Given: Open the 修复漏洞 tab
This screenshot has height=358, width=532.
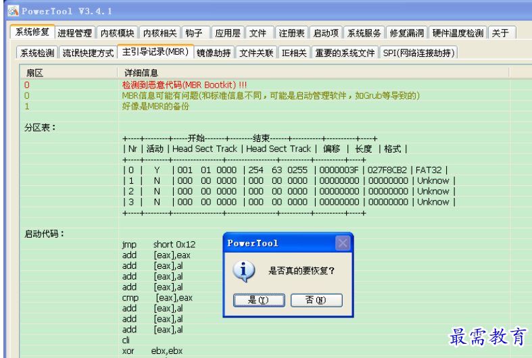Looking at the screenshot, I should pyautogui.click(x=406, y=33).
